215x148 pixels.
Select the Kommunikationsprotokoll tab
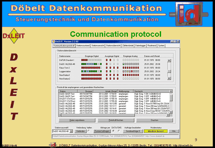coord(64,46)
